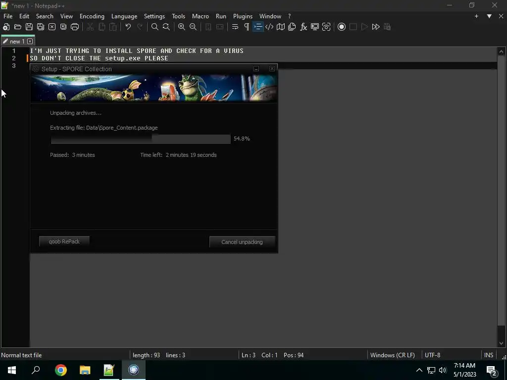Image resolution: width=507 pixels, height=380 pixels.
Task: Add a new tab with plus button
Action: pyautogui.click(x=476, y=16)
